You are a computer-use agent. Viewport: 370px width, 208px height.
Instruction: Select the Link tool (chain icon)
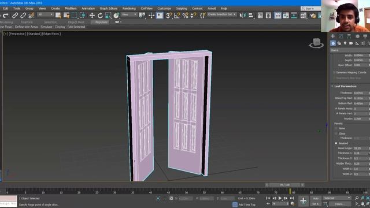click(x=15, y=16)
